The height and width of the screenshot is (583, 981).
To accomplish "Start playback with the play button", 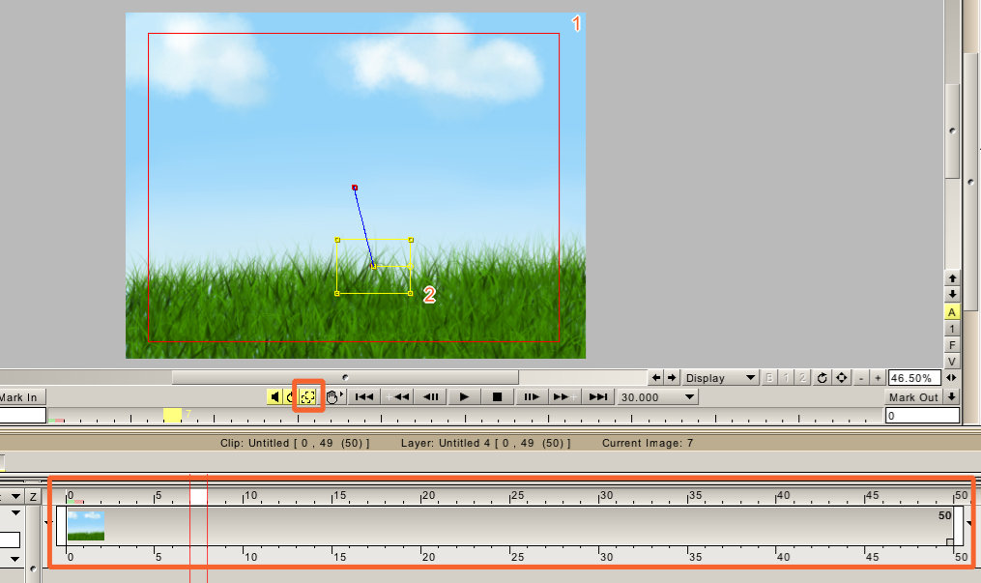I will tap(464, 397).
